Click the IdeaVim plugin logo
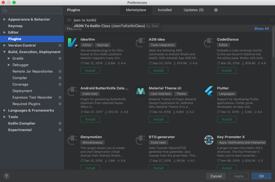The height and width of the screenshot is (182, 275). pos(72,43)
